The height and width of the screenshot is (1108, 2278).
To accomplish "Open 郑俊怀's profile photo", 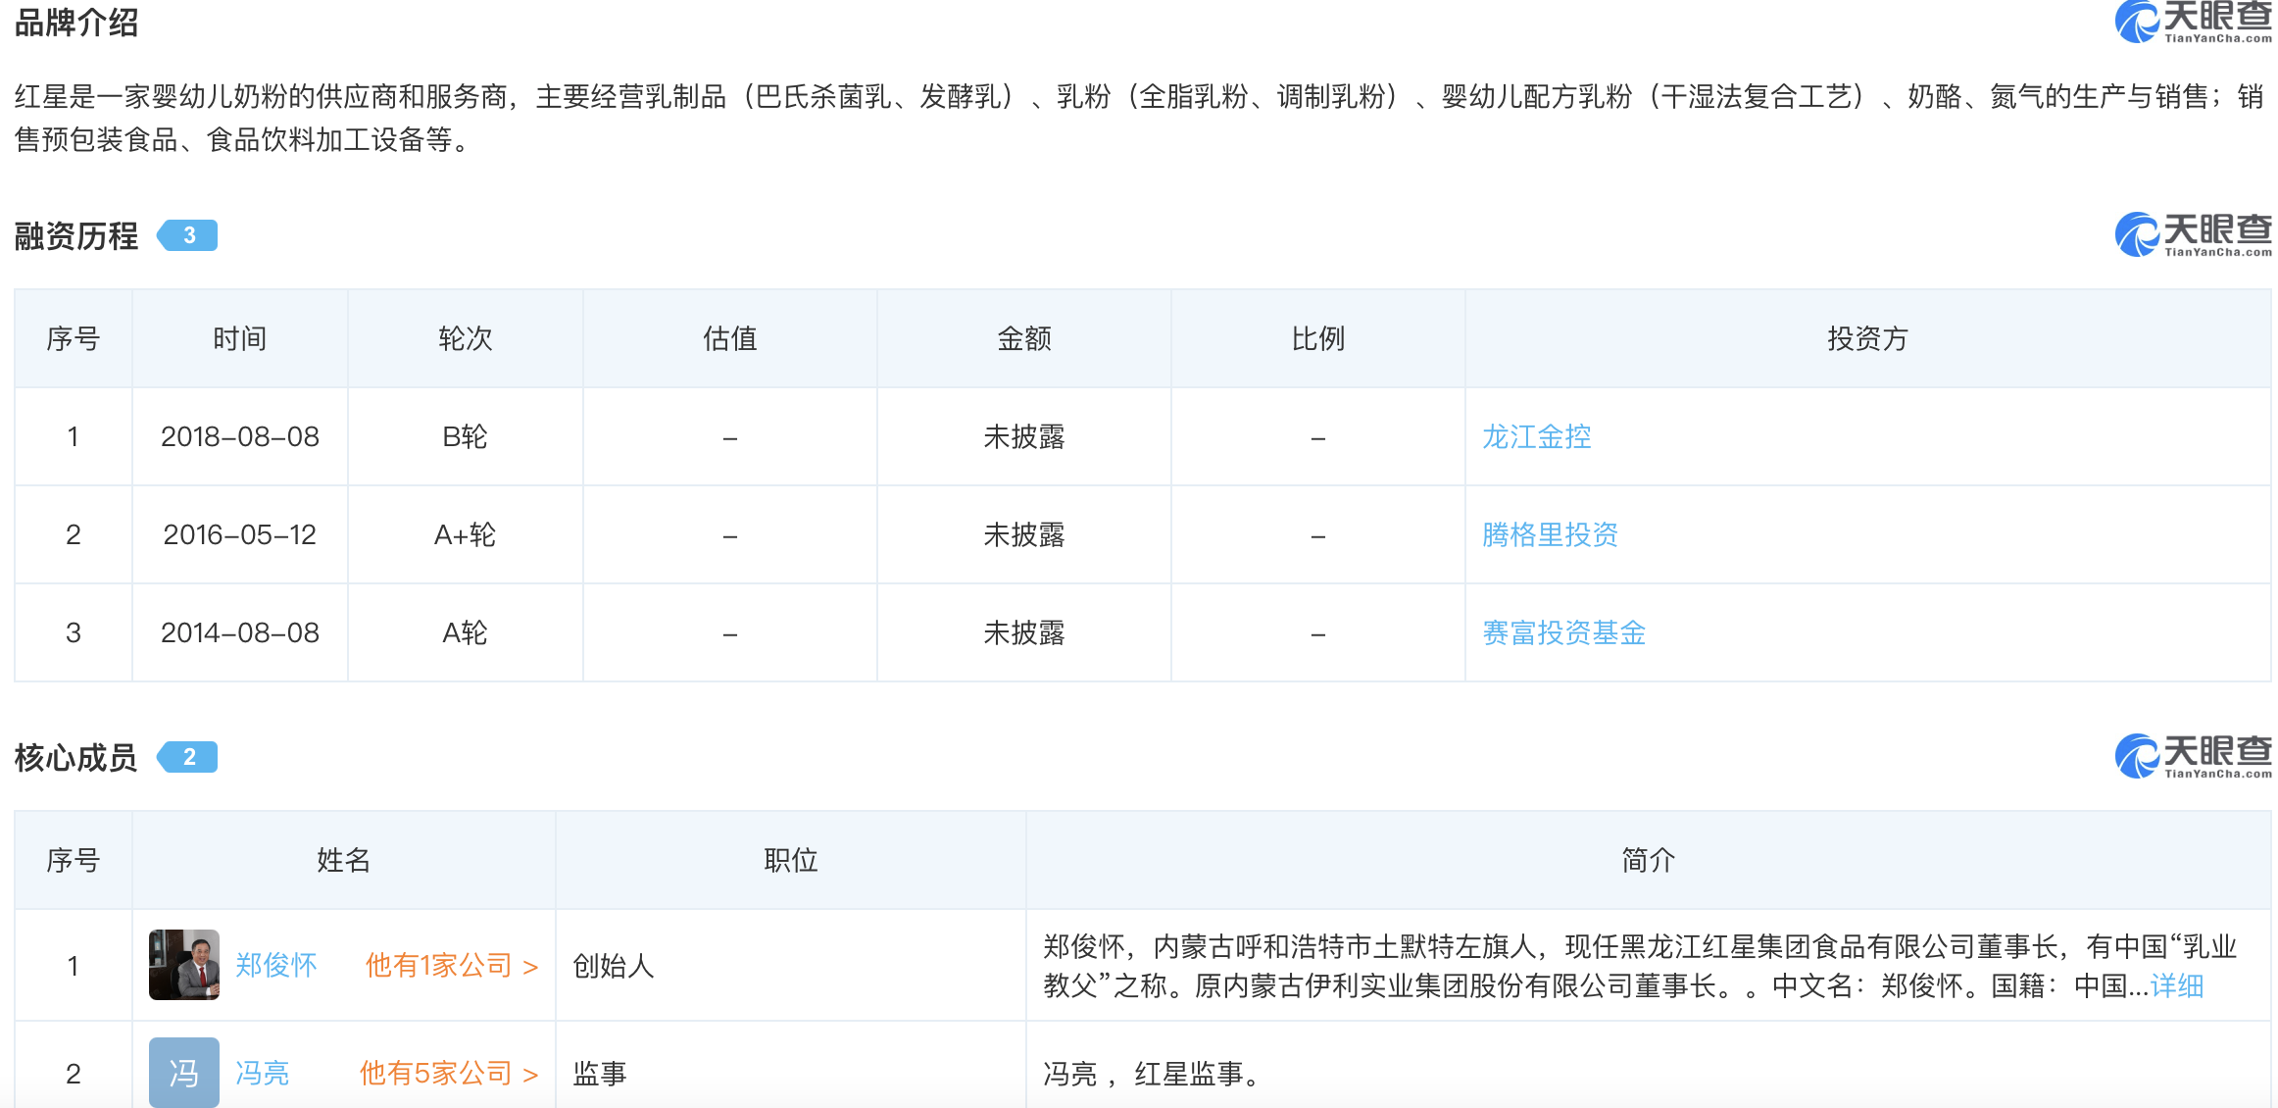I will pos(184,965).
